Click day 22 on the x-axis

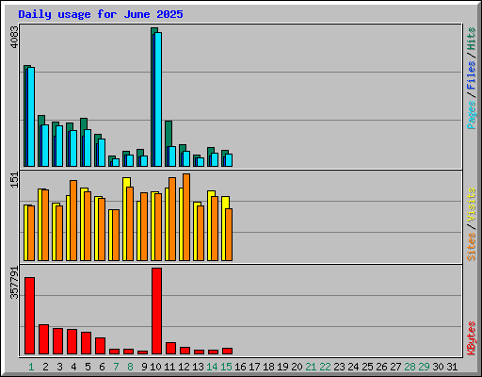coord(325,367)
